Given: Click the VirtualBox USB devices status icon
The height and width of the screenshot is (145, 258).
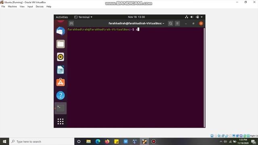Looking at the screenshot, I should [227, 136].
